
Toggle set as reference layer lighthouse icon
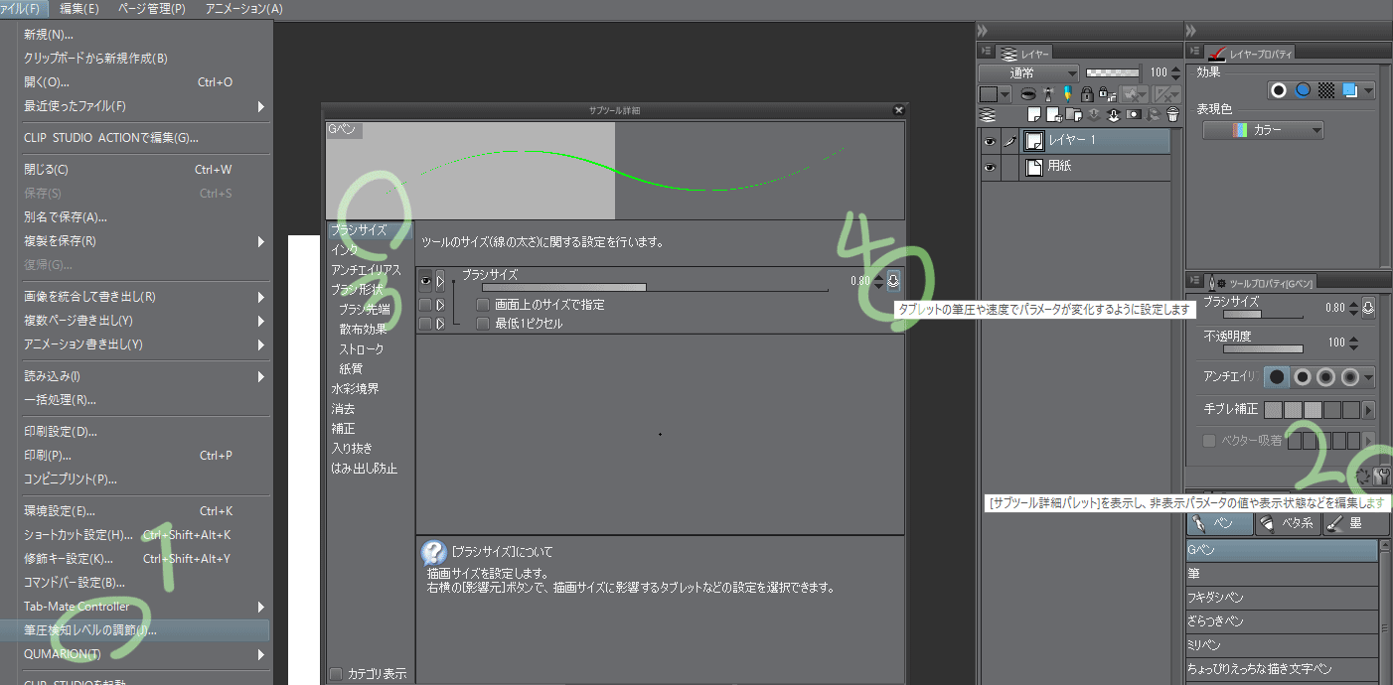click(1048, 94)
